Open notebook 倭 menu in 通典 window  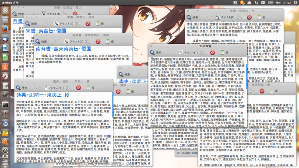tap(91, 87)
